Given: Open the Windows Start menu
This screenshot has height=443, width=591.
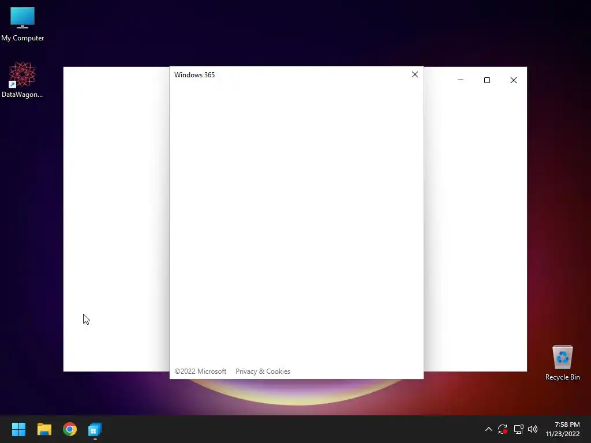Looking at the screenshot, I should coord(18,429).
